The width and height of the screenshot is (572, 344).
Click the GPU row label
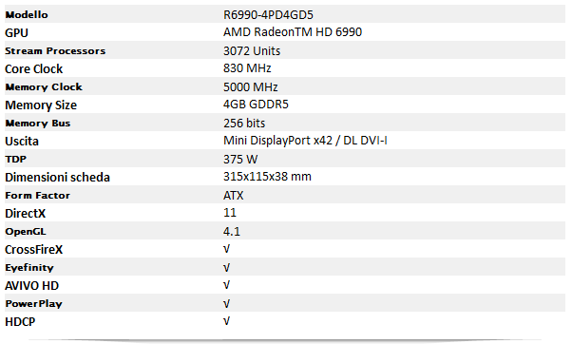click(16, 33)
